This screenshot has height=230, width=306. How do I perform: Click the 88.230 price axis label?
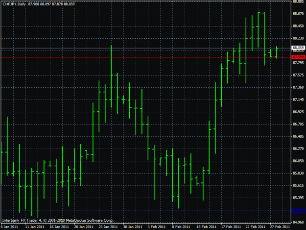(298, 38)
